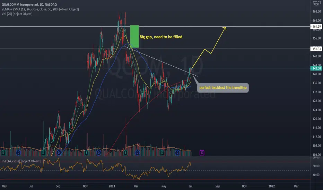Click the 124.00 price axis label

click(x=317, y=110)
